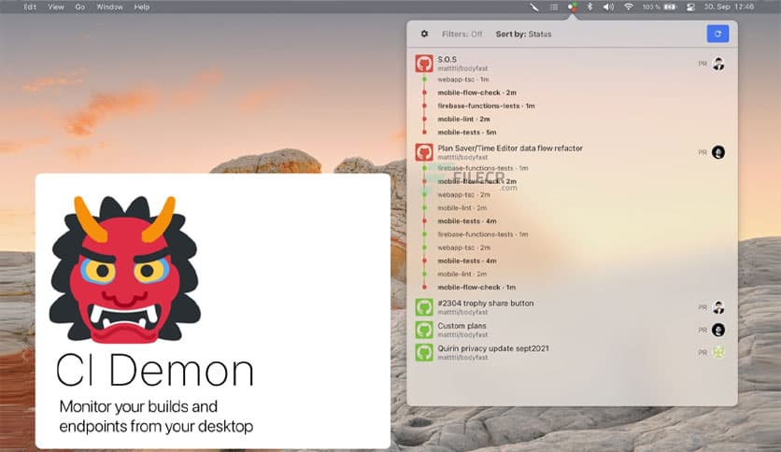Open #2304 trophy share button build
781x452 pixels.
(x=486, y=303)
